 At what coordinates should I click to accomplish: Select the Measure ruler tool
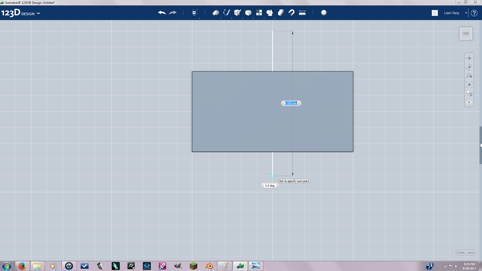[x=302, y=13]
